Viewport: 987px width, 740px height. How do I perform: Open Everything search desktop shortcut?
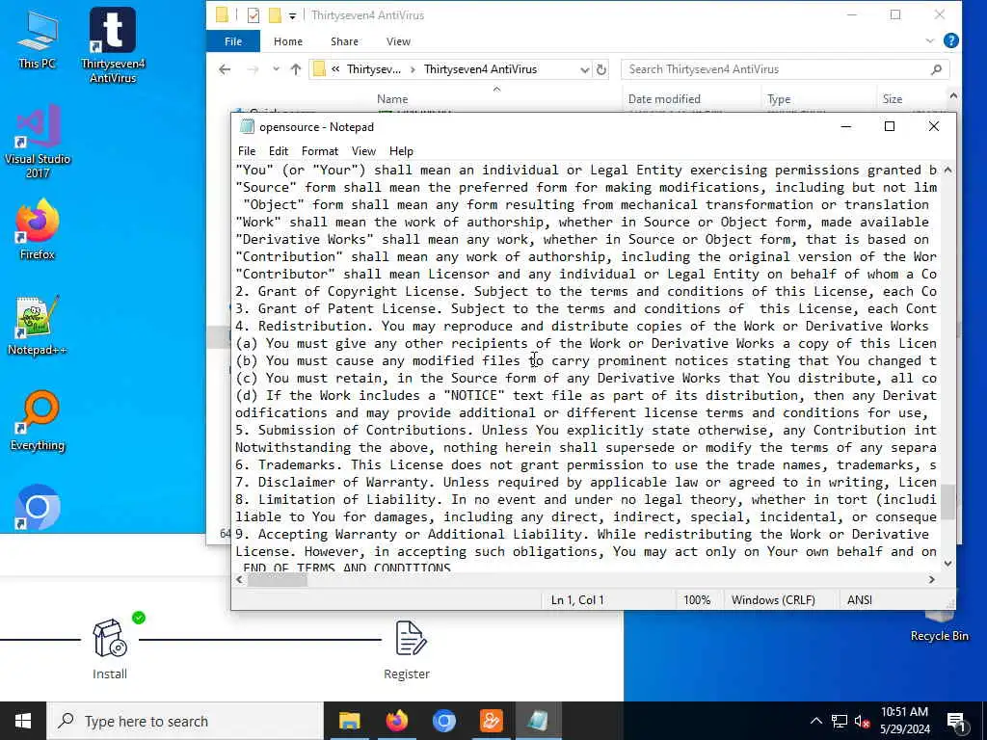point(38,421)
